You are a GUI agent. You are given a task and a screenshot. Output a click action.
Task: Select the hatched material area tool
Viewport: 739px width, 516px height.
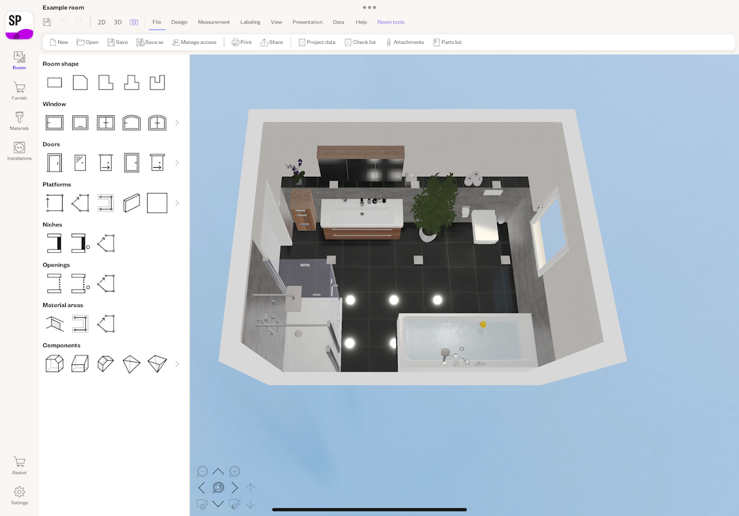coord(55,324)
